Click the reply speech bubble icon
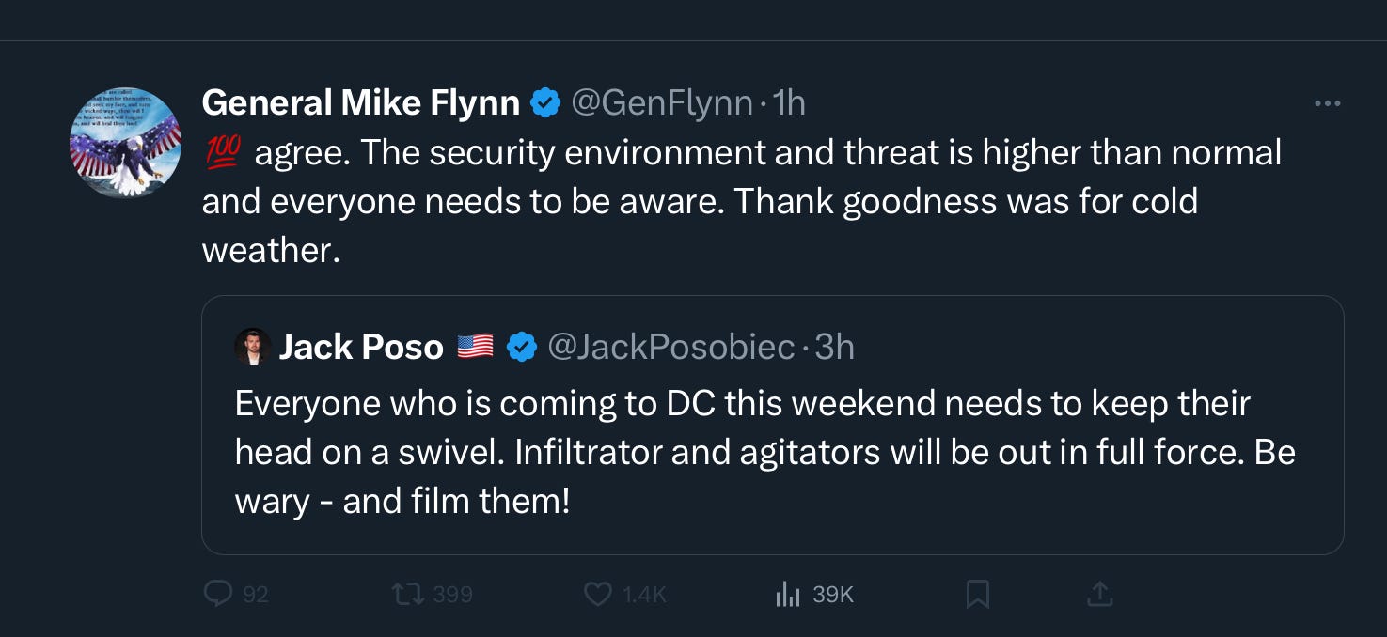 [218, 594]
